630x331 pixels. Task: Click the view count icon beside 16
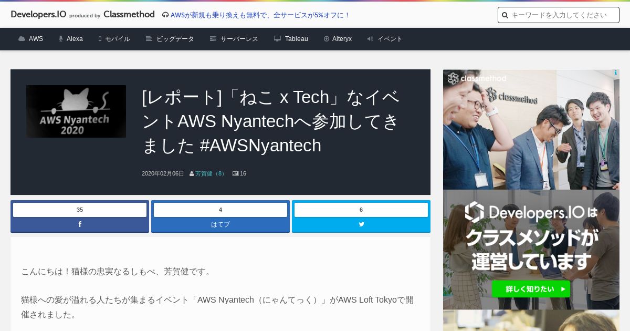tap(236, 173)
